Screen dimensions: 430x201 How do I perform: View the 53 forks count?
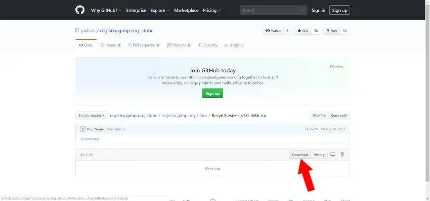pos(345,31)
